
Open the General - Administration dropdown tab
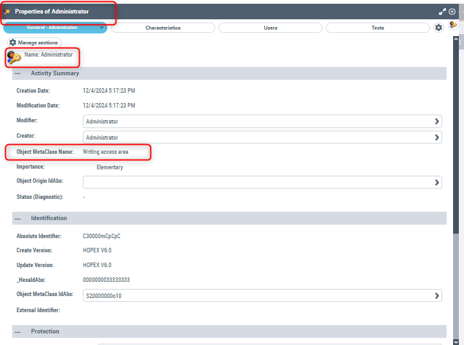click(55, 28)
